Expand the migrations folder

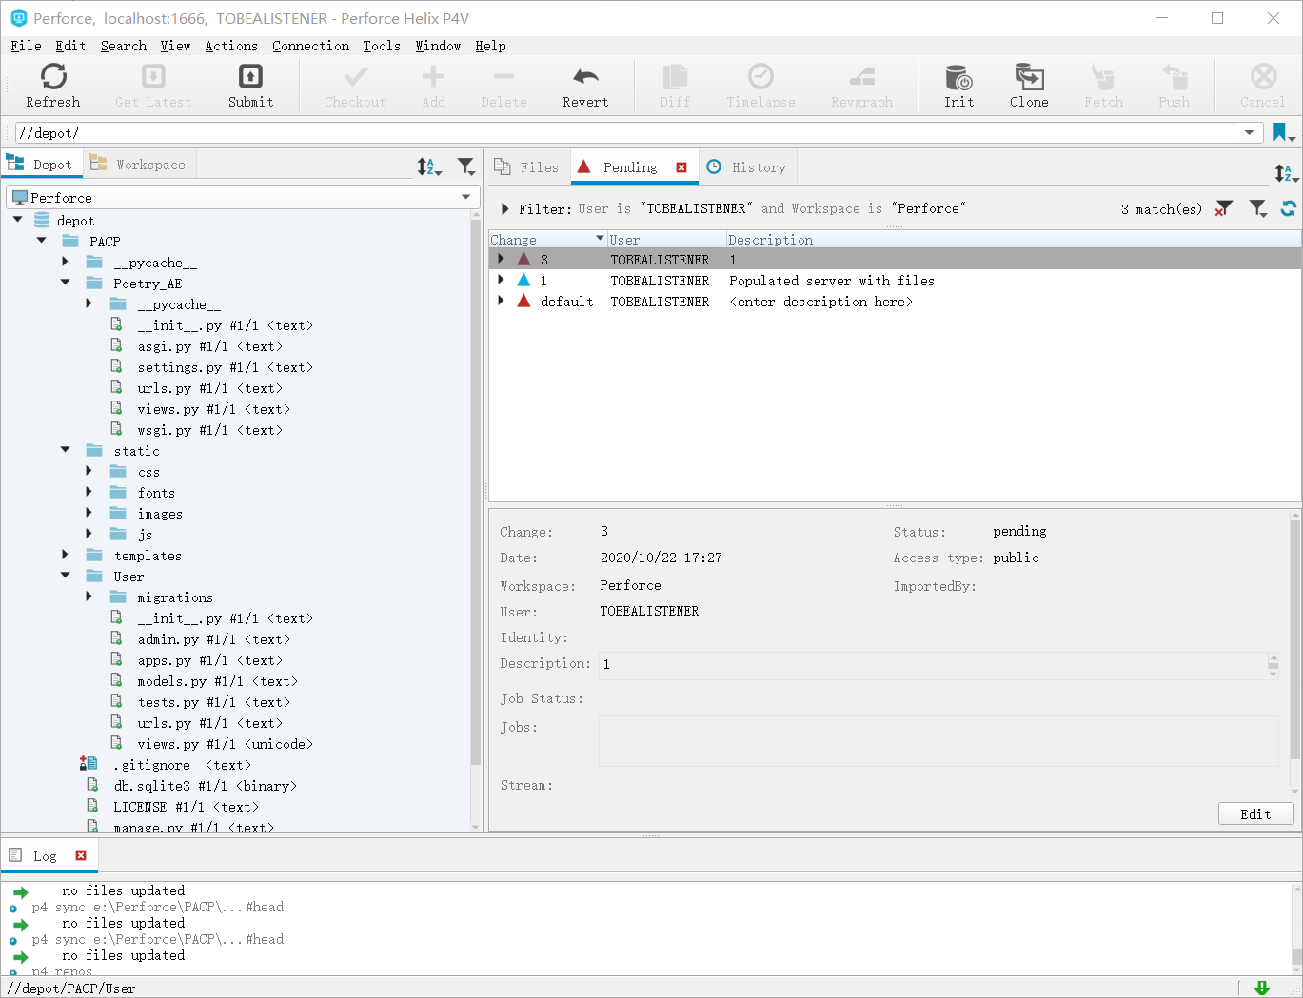(x=89, y=597)
